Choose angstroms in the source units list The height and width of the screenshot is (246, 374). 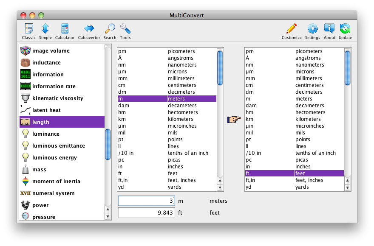pos(167,58)
